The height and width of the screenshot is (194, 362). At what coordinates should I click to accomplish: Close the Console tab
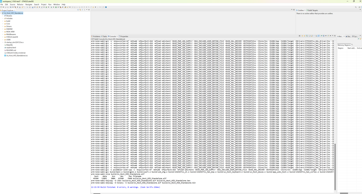click(x=117, y=37)
